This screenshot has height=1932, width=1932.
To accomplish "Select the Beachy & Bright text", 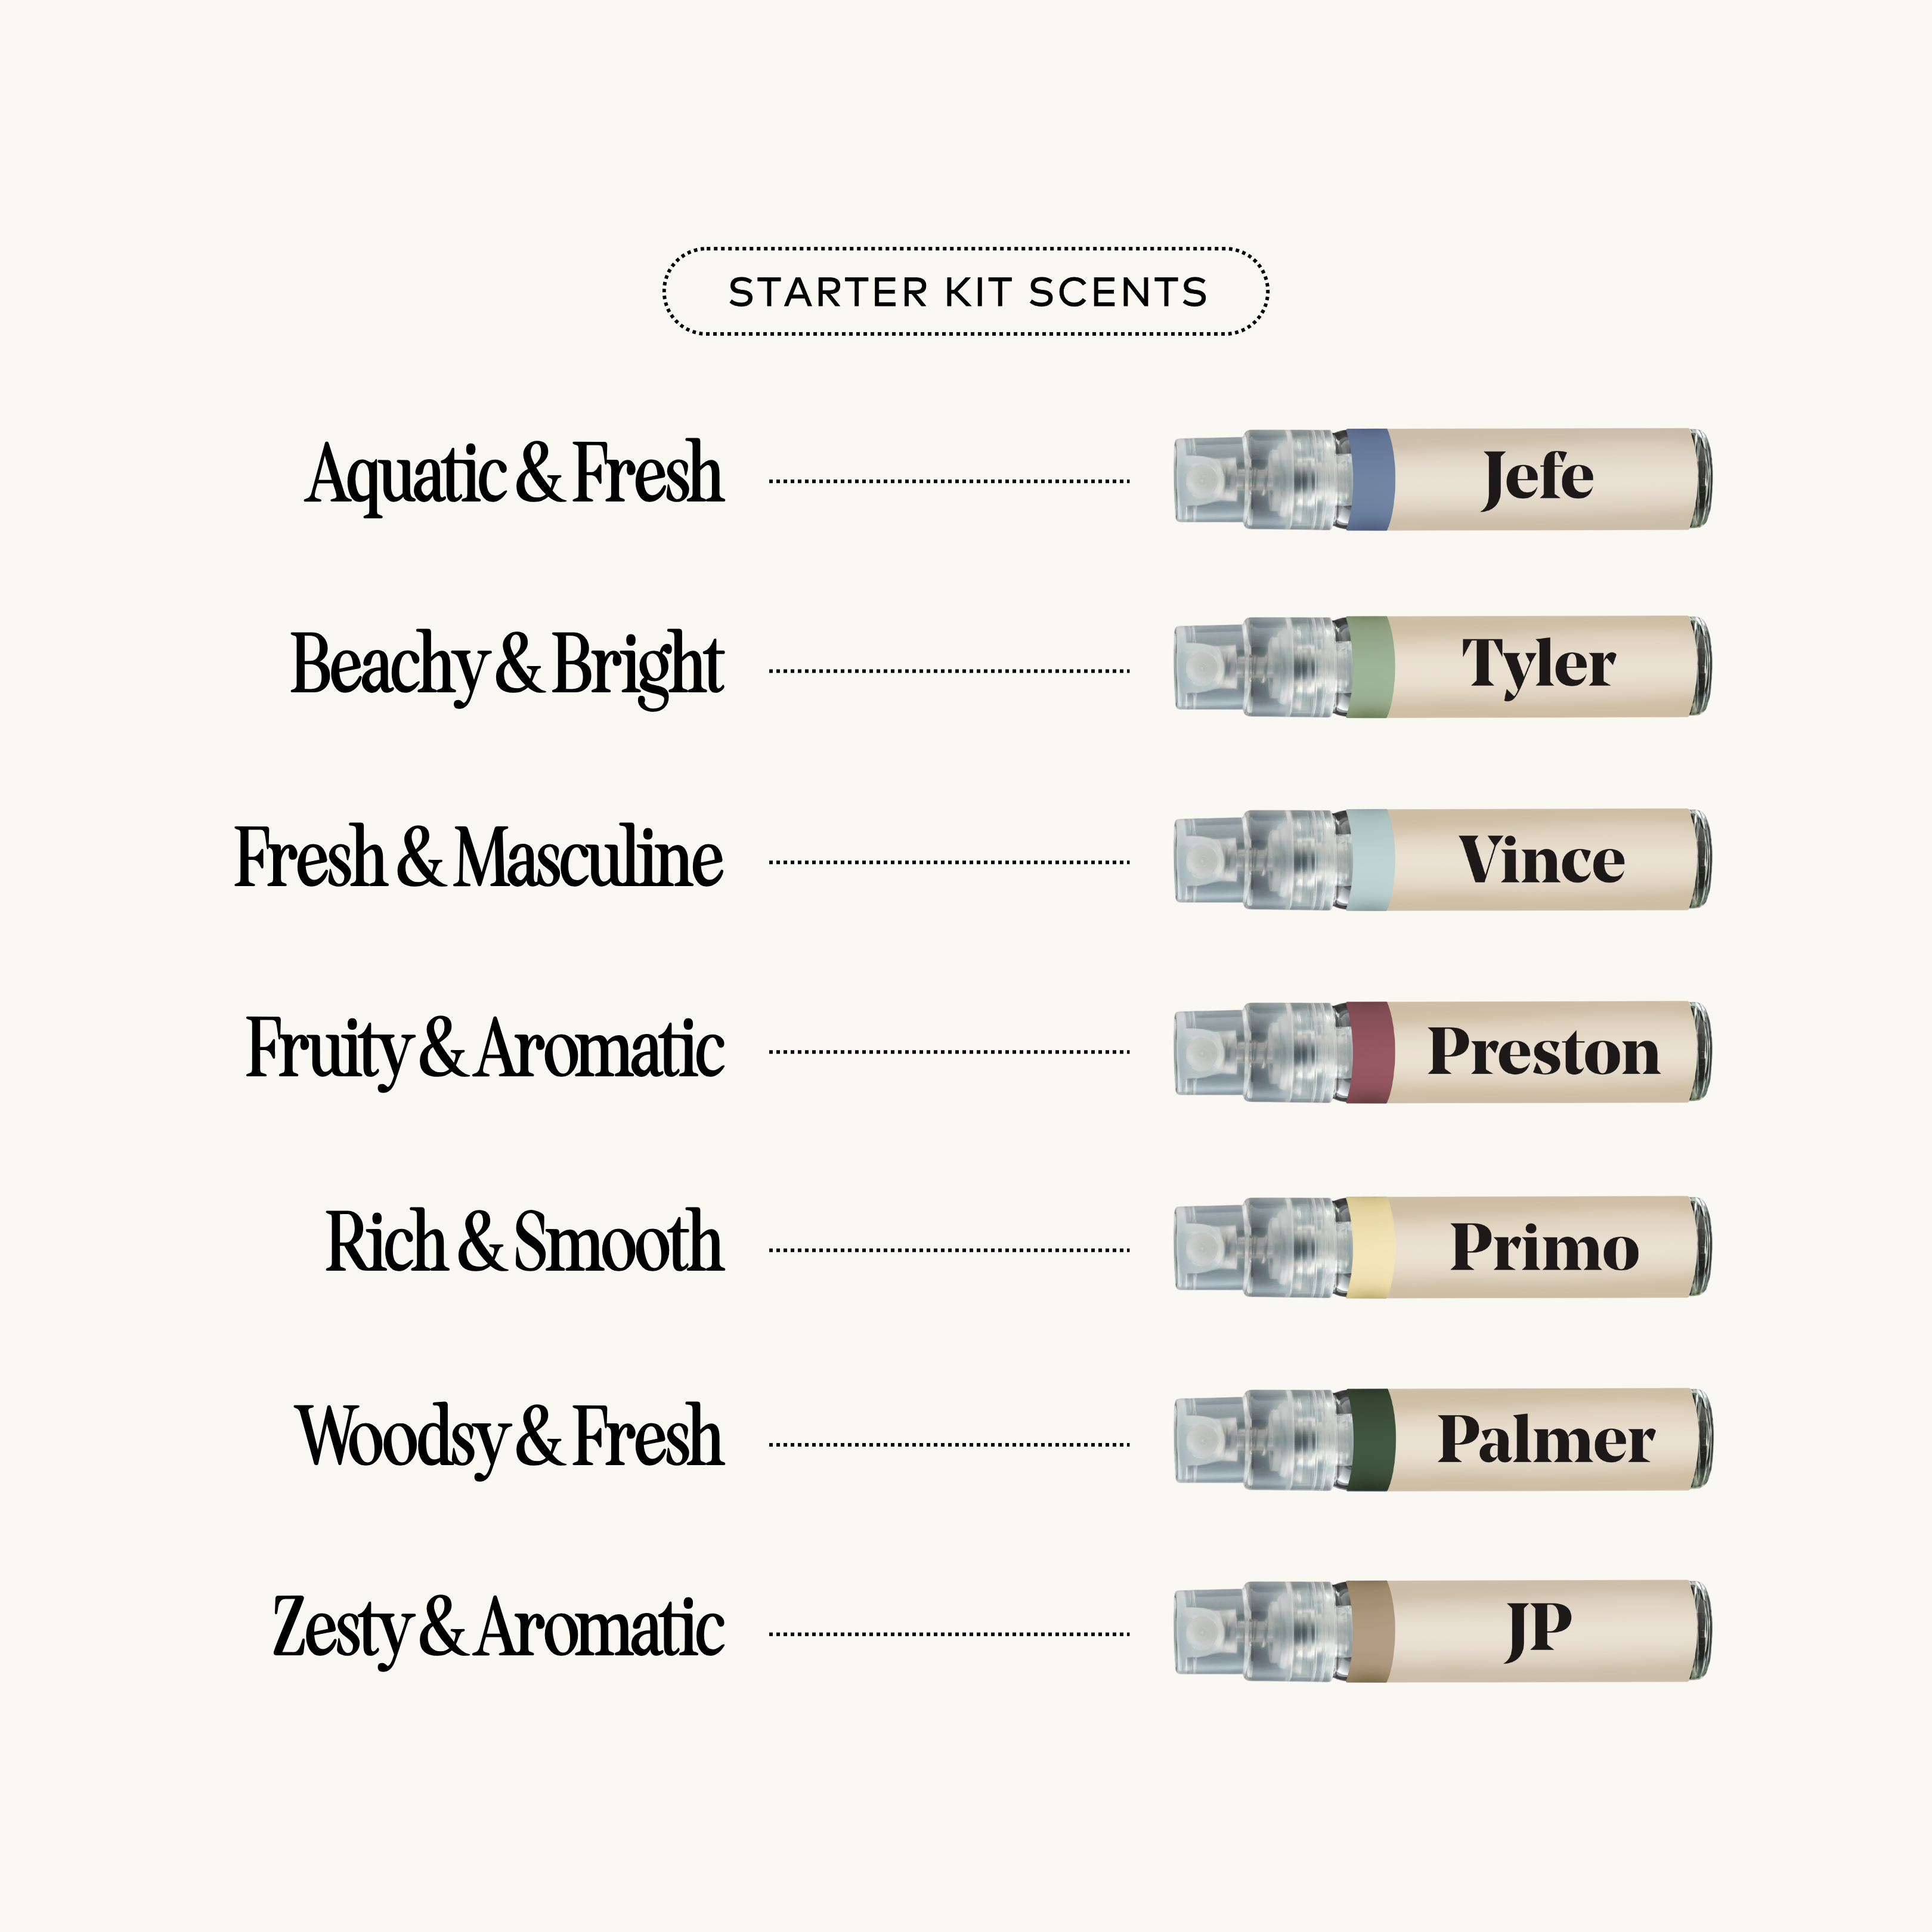I will (507, 665).
